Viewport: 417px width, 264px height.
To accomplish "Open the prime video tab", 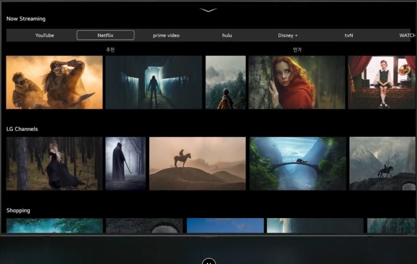I will point(166,35).
